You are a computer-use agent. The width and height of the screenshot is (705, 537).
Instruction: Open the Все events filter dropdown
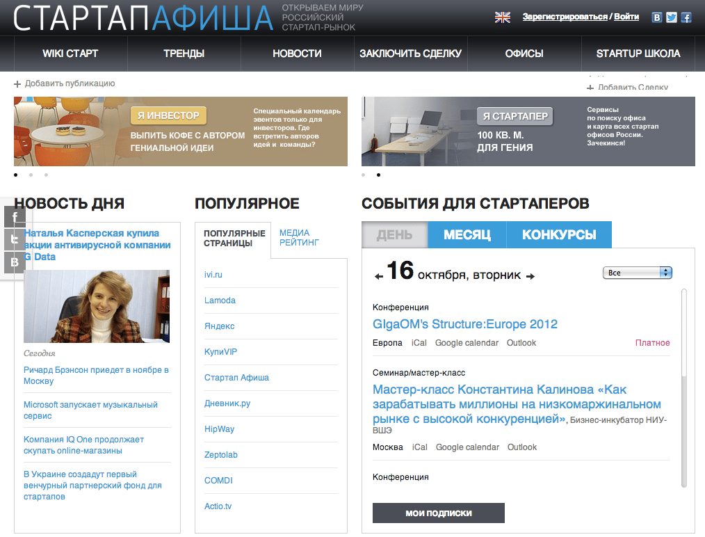pos(637,273)
